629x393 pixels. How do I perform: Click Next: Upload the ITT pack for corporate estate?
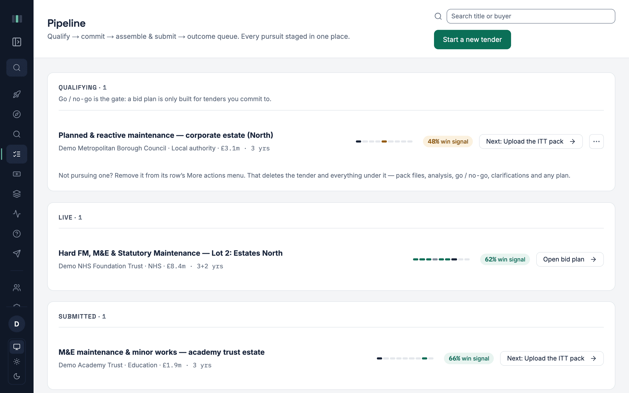click(531, 141)
